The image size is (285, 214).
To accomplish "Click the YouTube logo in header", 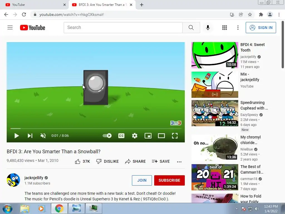I will pos(33,28).
